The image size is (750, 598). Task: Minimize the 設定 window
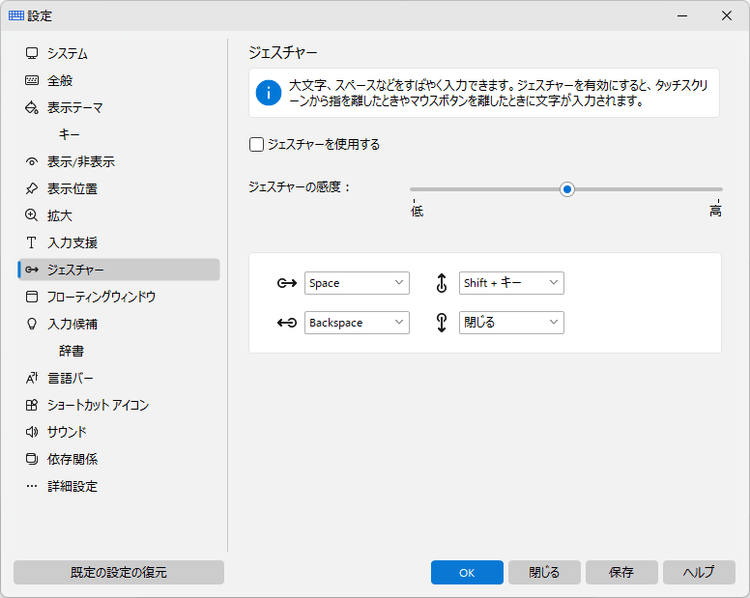coord(682,15)
